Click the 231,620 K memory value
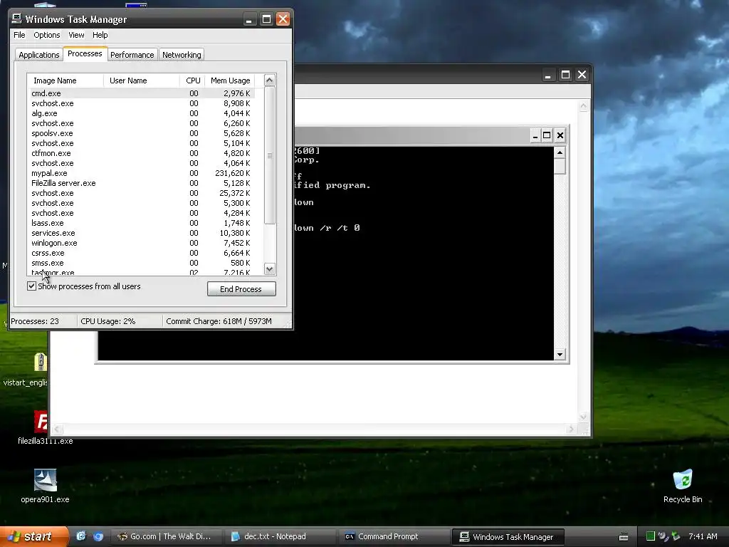This screenshot has width=729, height=547. pyautogui.click(x=233, y=174)
